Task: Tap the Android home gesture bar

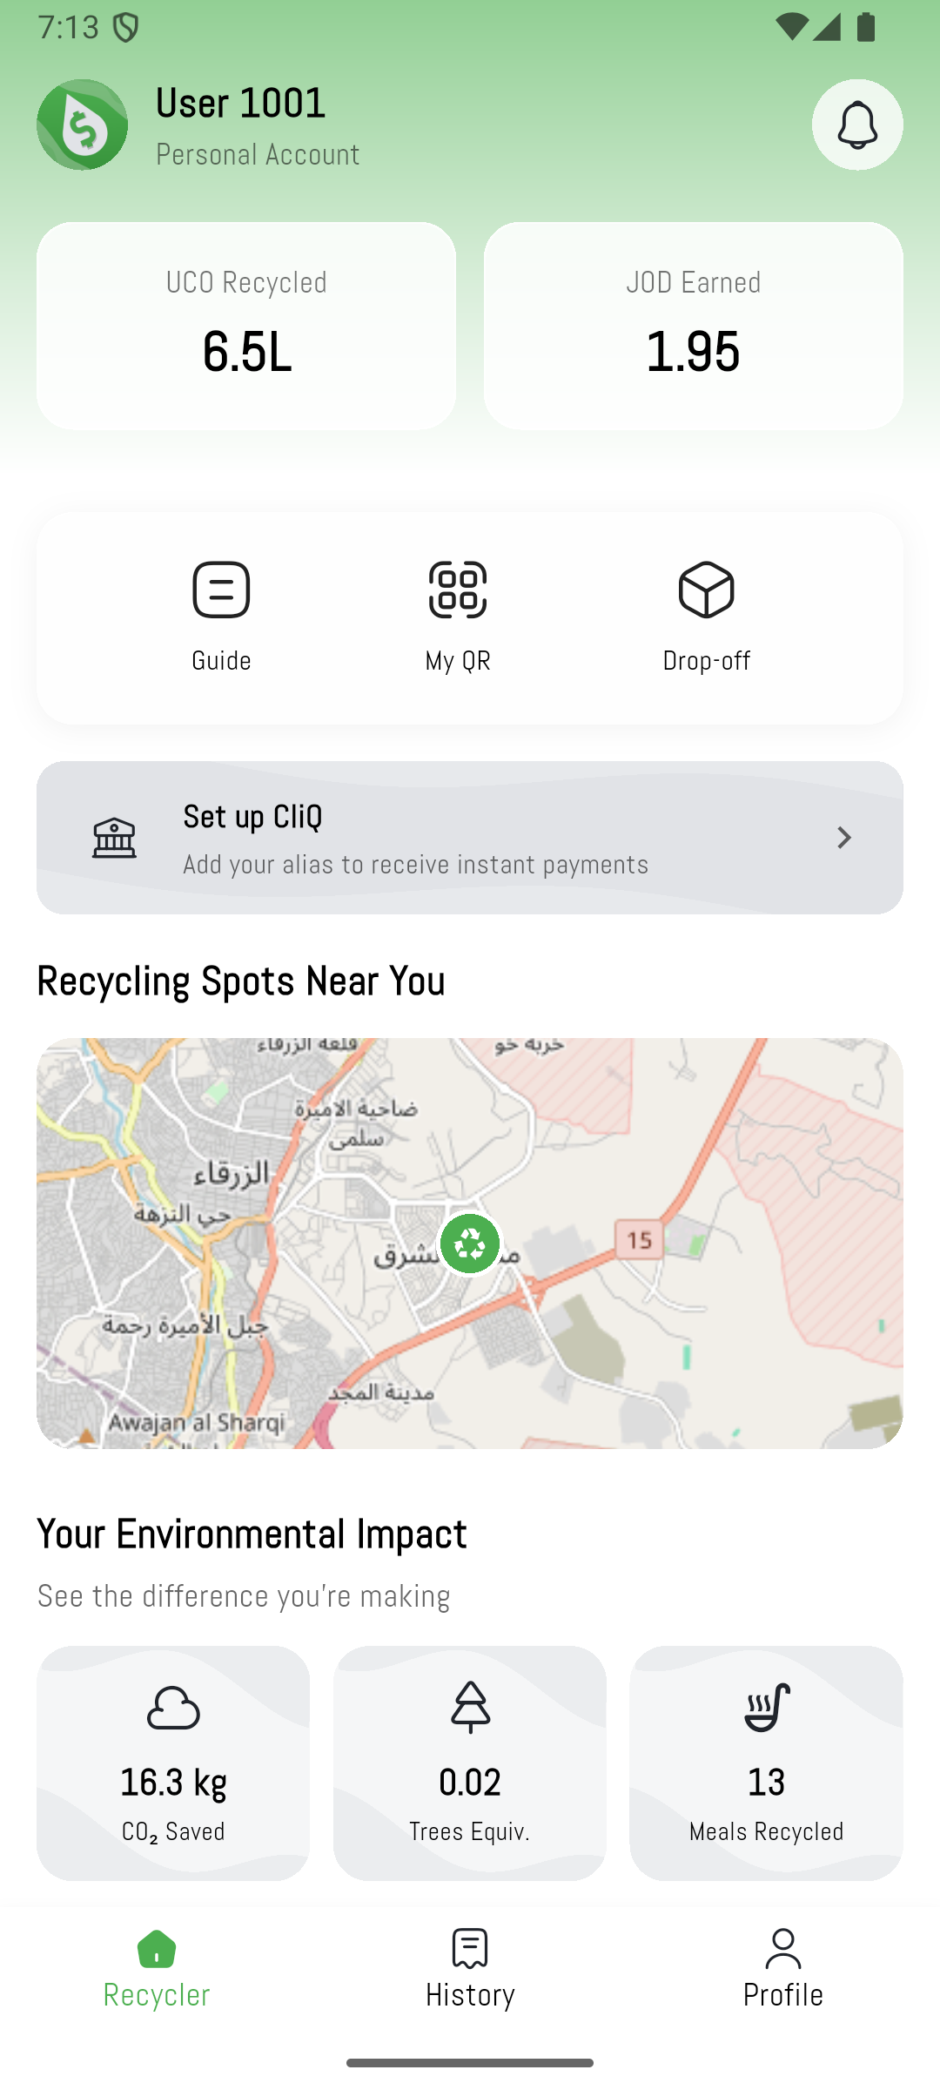Action: (x=470, y=2062)
